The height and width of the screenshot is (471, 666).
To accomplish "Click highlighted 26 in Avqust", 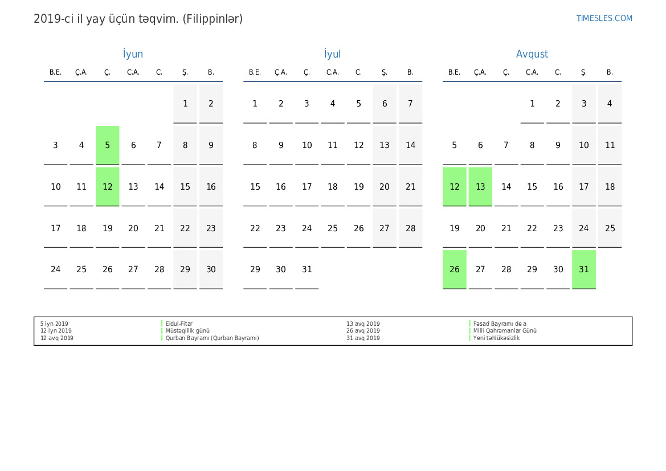I will (454, 269).
